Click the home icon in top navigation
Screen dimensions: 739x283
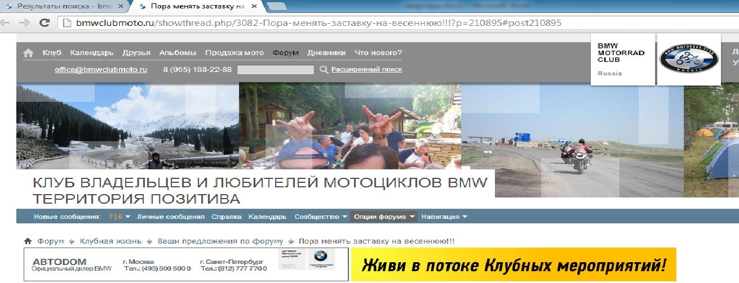(28, 53)
